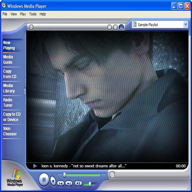Show the equalizer and settings button
This screenshot has height=192, width=192.
[115, 27]
